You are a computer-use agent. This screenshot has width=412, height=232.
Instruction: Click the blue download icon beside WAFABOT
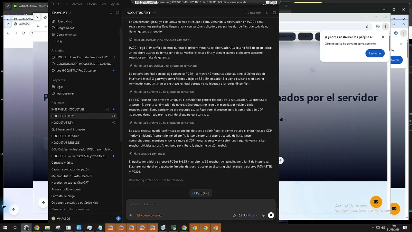pos(118,218)
